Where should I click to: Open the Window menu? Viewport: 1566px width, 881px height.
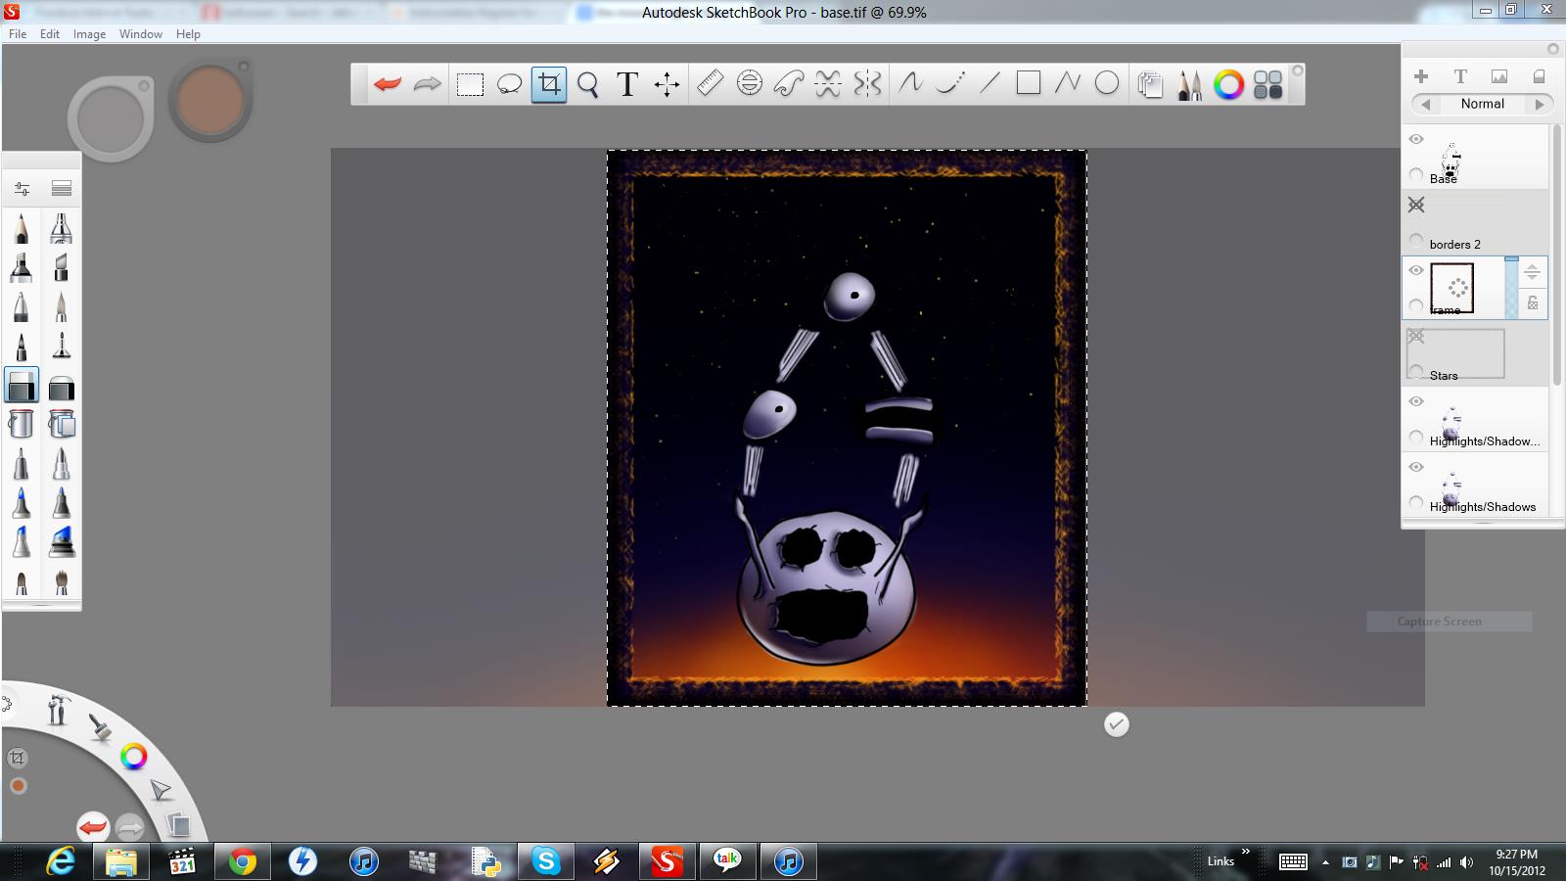tap(141, 33)
